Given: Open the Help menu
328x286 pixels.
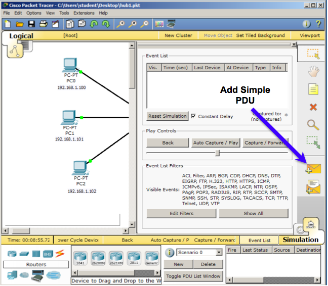Looking at the screenshot, I should coord(103,13).
